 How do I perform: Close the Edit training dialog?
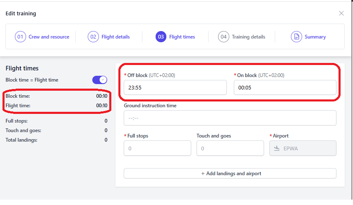[341, 13]
